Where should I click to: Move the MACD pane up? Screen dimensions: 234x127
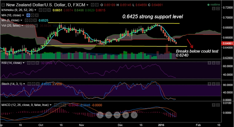point(214,105)
